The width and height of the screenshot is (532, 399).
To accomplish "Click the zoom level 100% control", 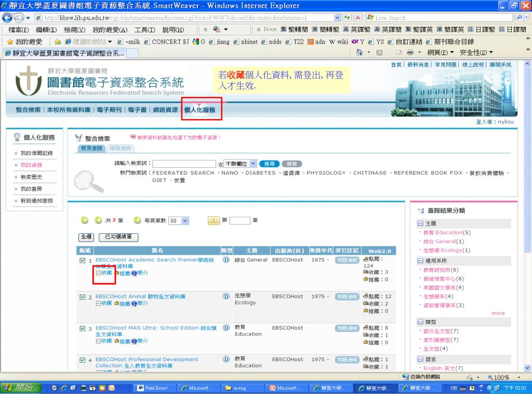I will click(503, 377).
